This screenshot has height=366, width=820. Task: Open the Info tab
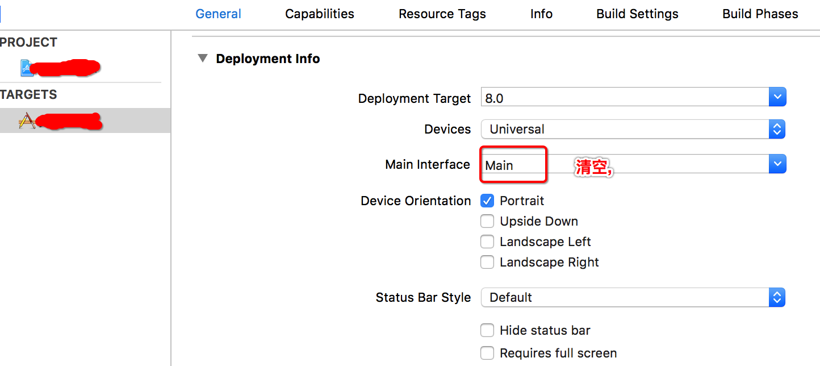541,14
